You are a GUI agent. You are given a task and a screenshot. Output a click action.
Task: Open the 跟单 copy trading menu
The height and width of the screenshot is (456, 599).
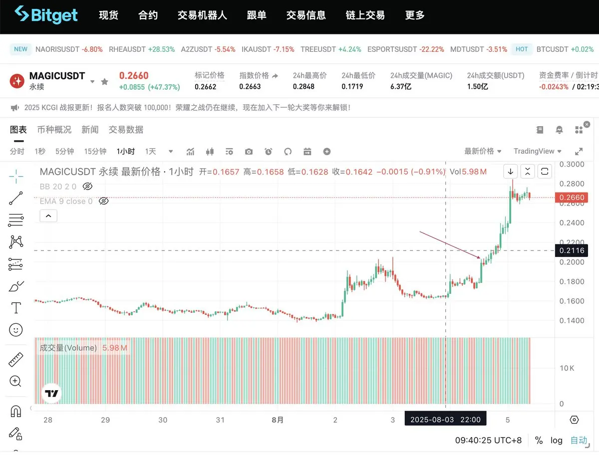[x=257, y=15]
